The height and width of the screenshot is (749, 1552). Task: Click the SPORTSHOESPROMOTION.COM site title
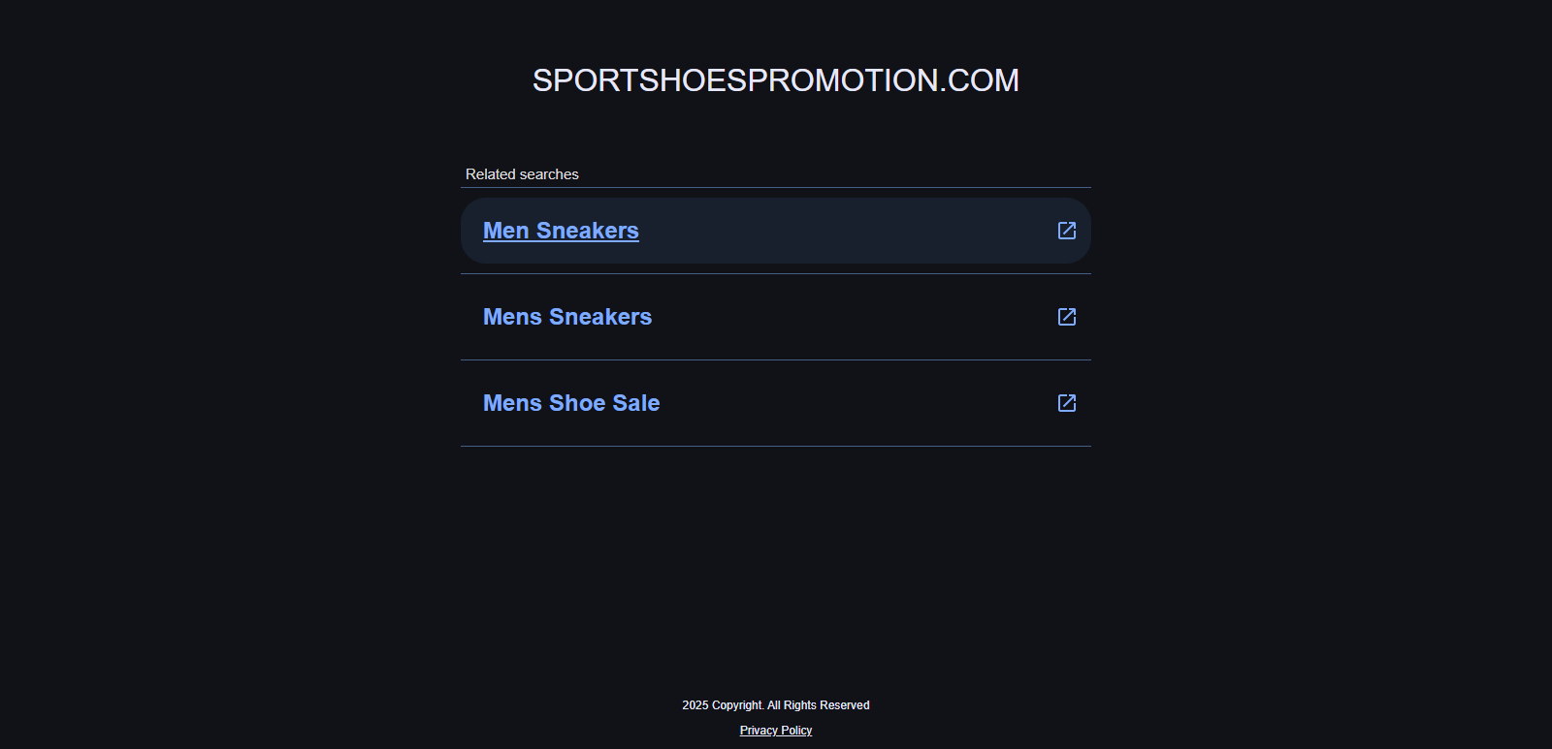(x=776, y=80)
